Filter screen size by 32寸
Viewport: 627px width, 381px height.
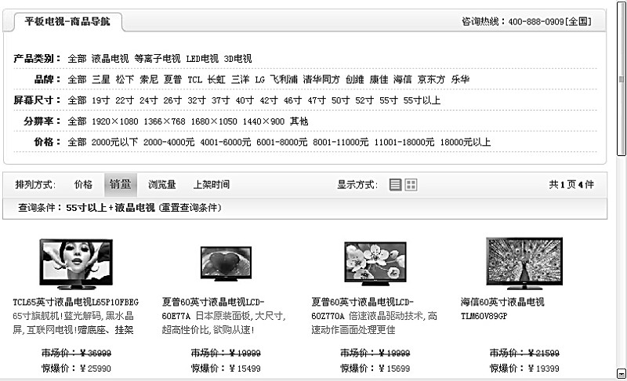[x=197, y=100]
